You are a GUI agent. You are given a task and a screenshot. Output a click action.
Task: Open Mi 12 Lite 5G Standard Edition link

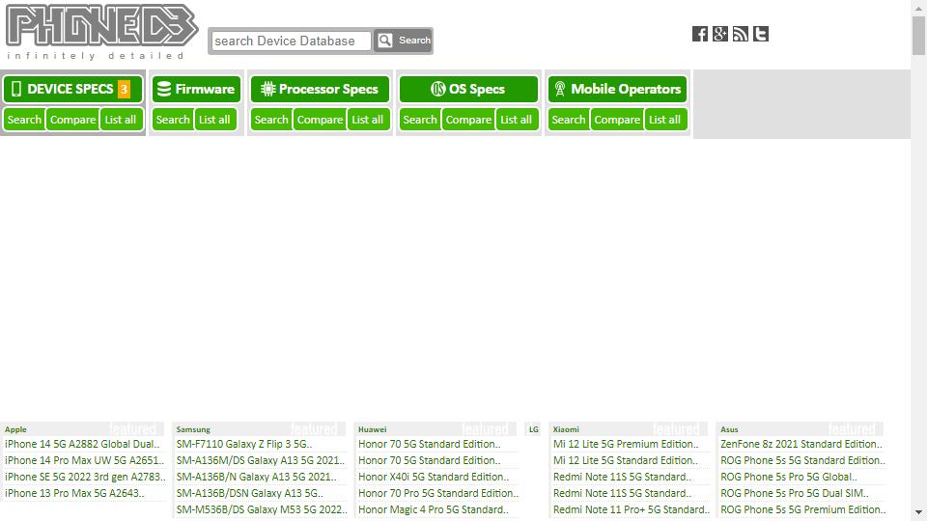[x=626, y=461]
